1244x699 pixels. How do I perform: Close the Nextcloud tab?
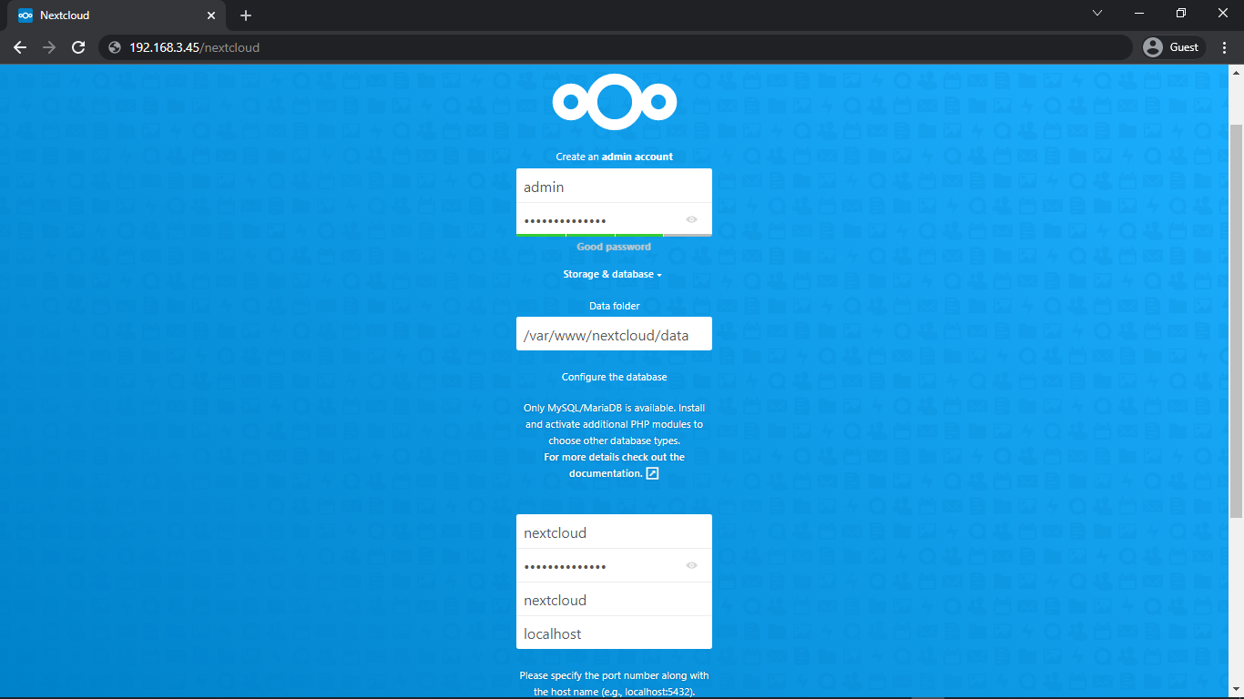point(210,15)
